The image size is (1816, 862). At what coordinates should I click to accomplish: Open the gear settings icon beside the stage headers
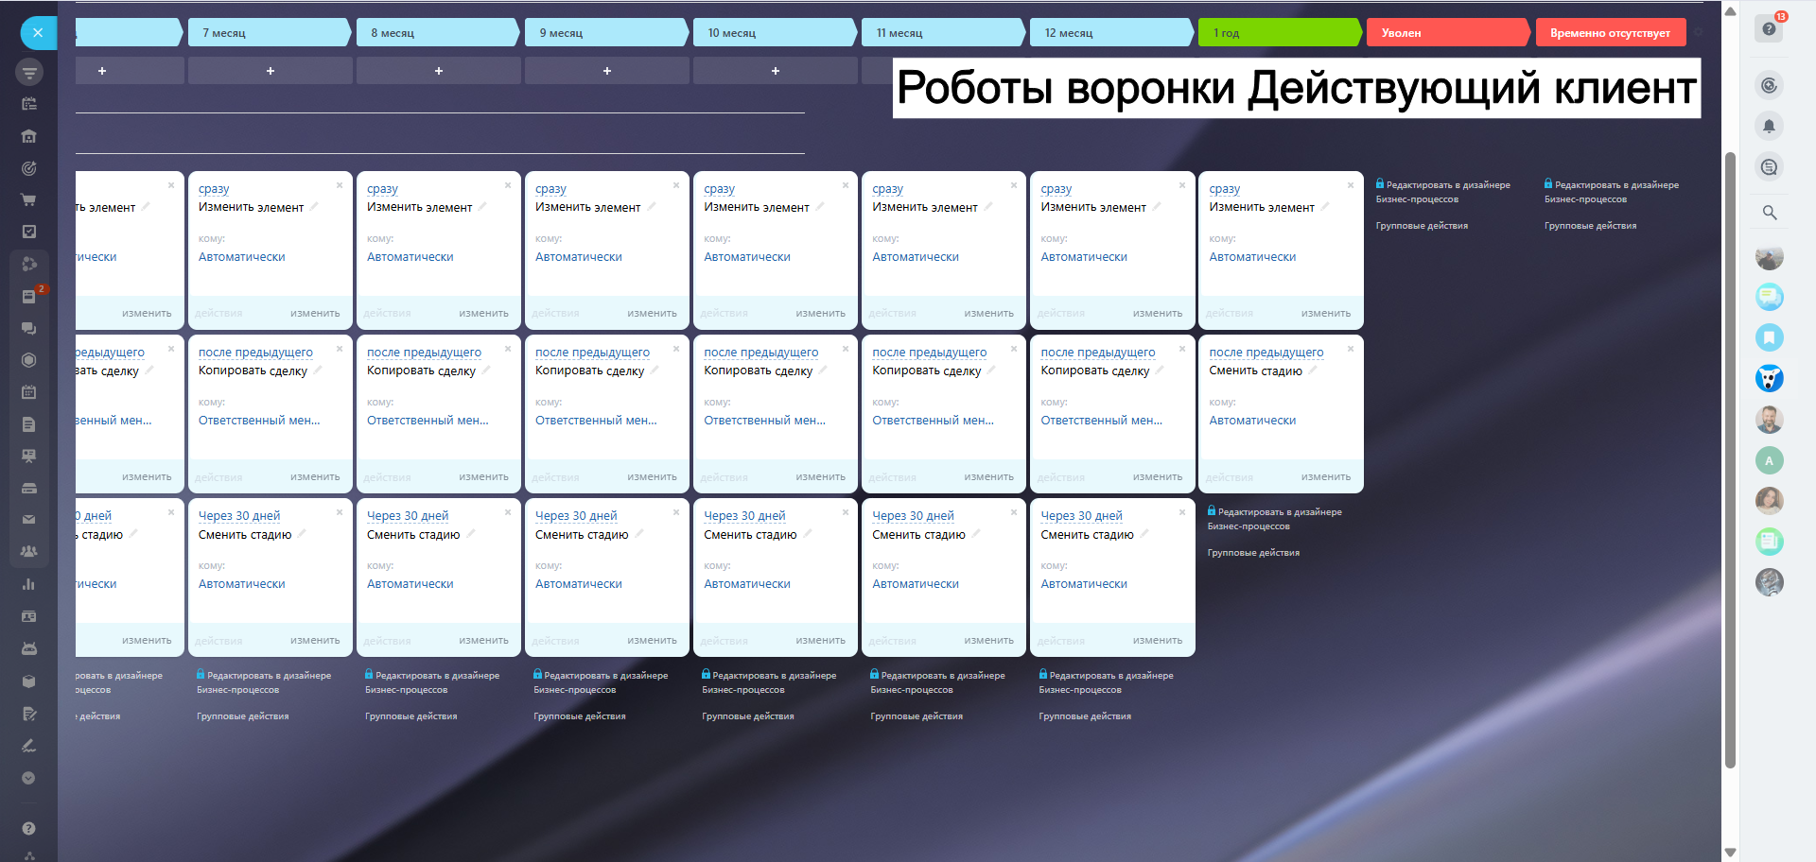1699,32
